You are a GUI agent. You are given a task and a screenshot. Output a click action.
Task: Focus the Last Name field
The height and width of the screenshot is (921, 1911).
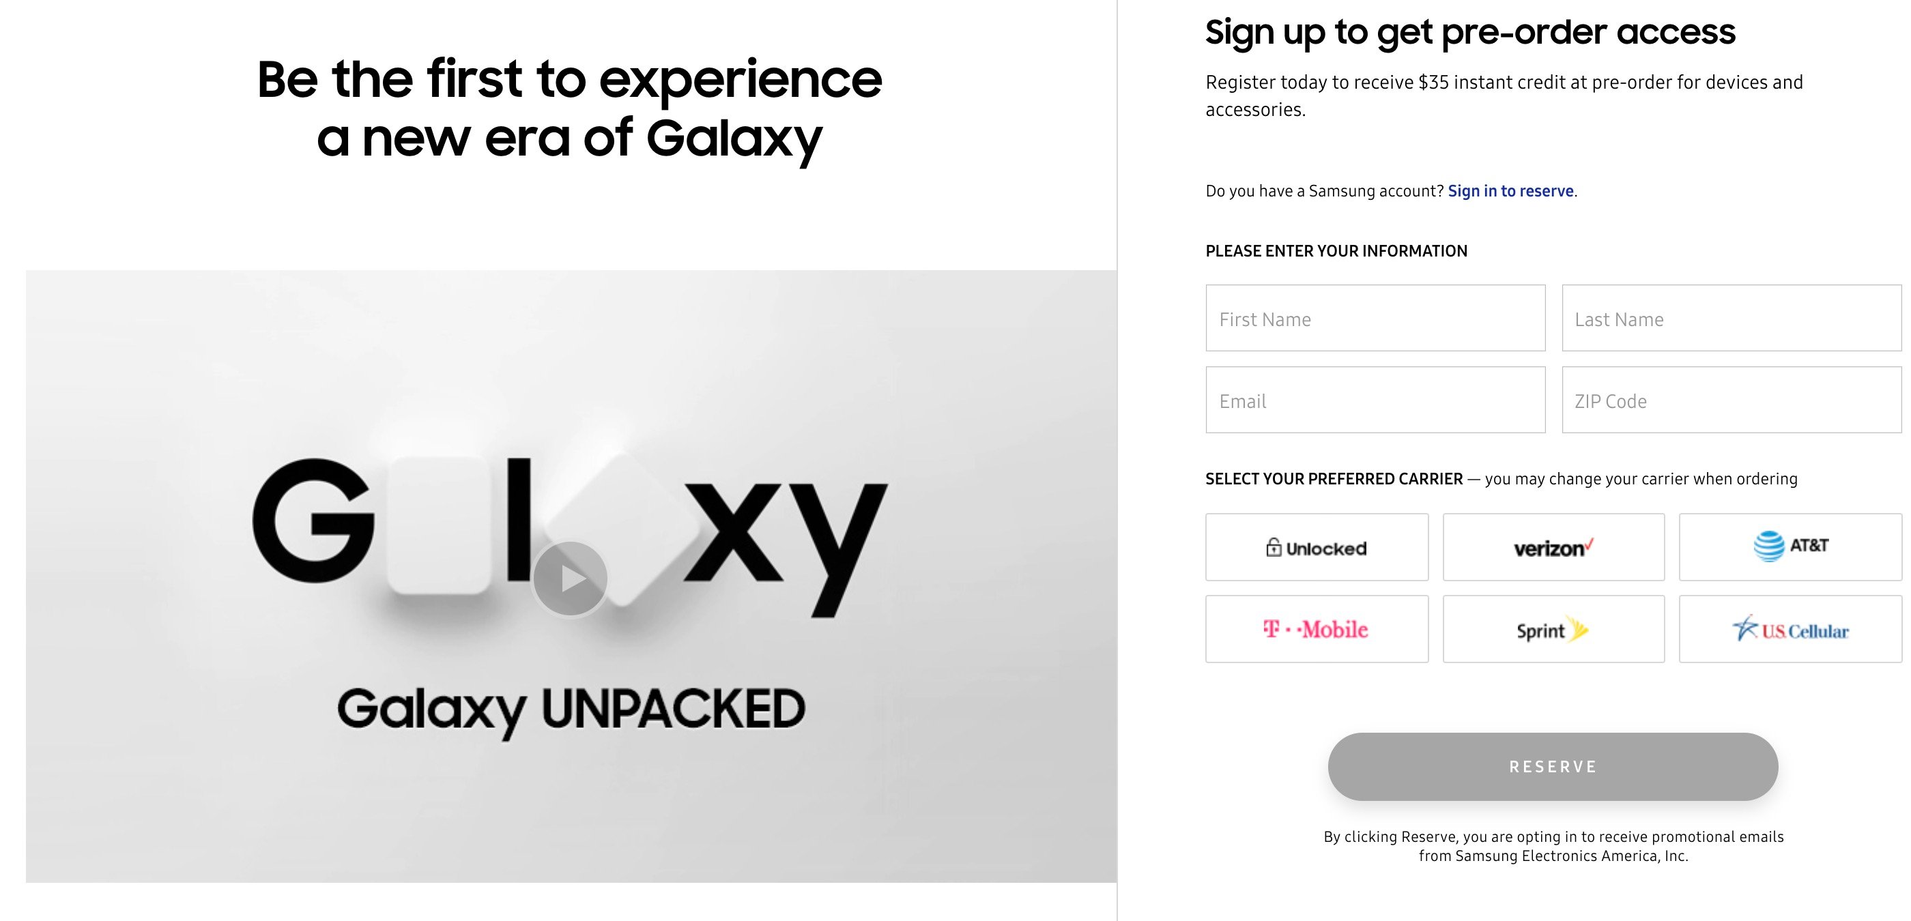pyautogui.click(x=1732, y=318)
